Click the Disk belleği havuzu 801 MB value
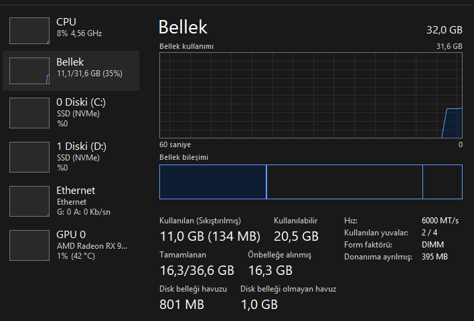474x321 pixels. click(x=181, y=304)
